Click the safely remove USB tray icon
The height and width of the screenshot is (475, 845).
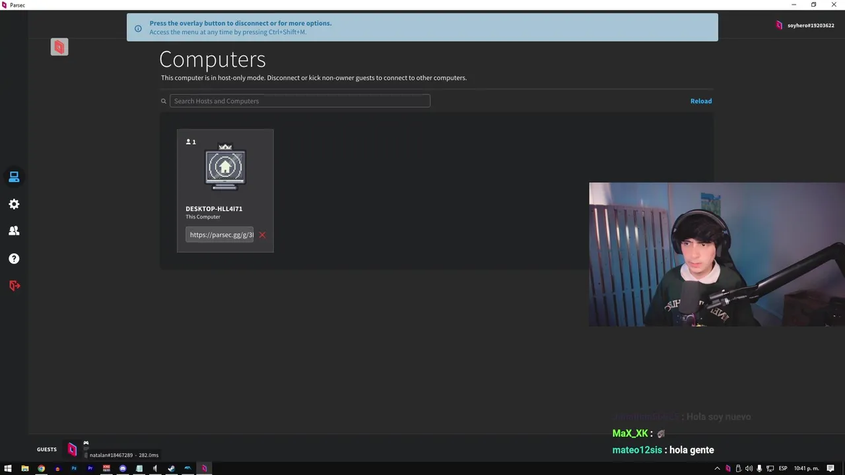(738, 468)
